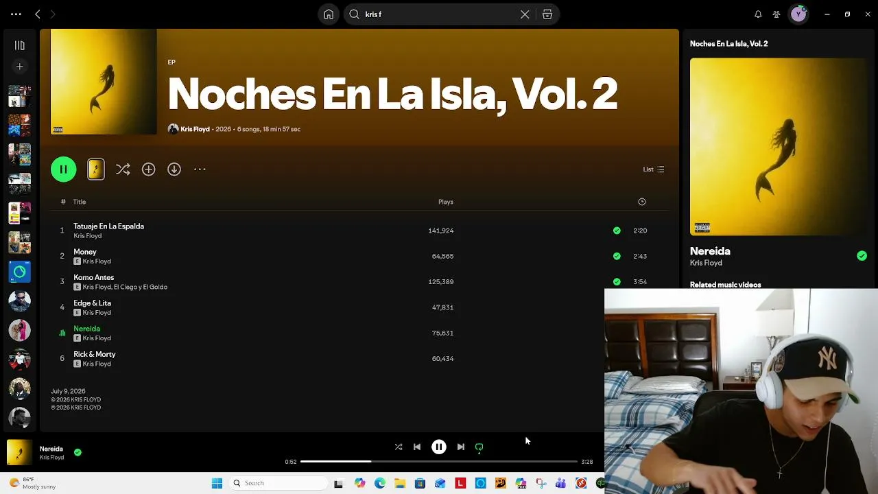Unsave the Money track with green check

coord(617,256)
